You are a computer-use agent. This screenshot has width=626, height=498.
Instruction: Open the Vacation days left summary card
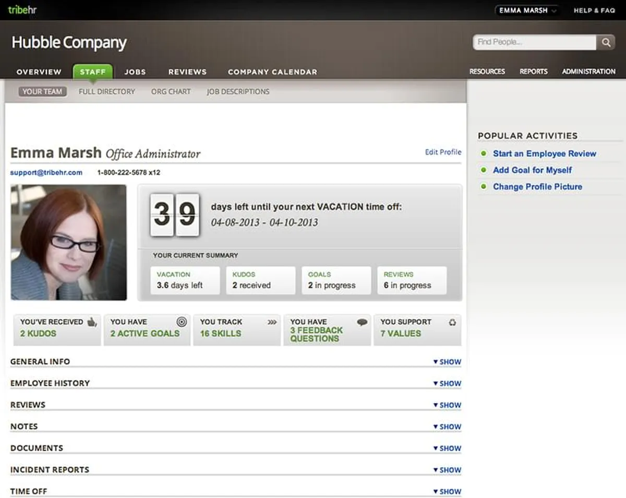pyautogui.click(x=185, y=280)
